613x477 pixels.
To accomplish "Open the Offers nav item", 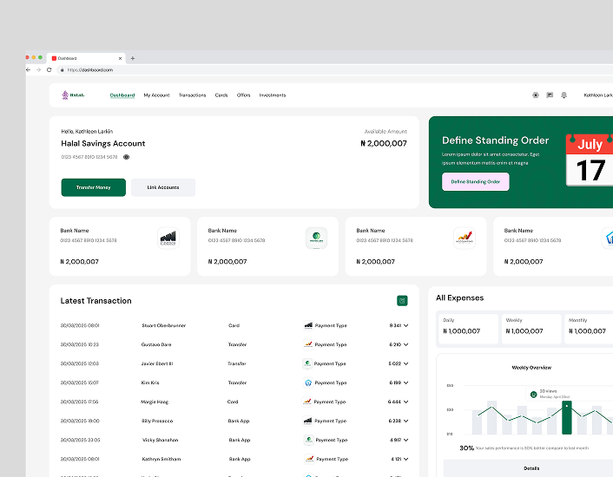I will pyautogui.click(x=244, y=95).
